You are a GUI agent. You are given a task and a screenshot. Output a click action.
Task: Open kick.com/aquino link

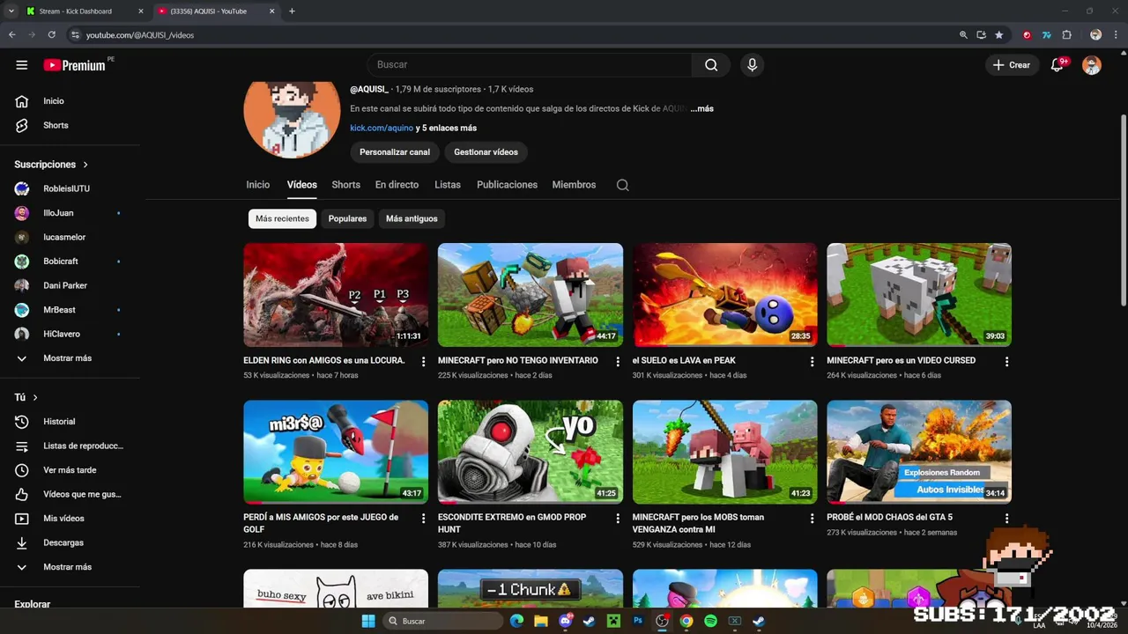coord(382,129)
